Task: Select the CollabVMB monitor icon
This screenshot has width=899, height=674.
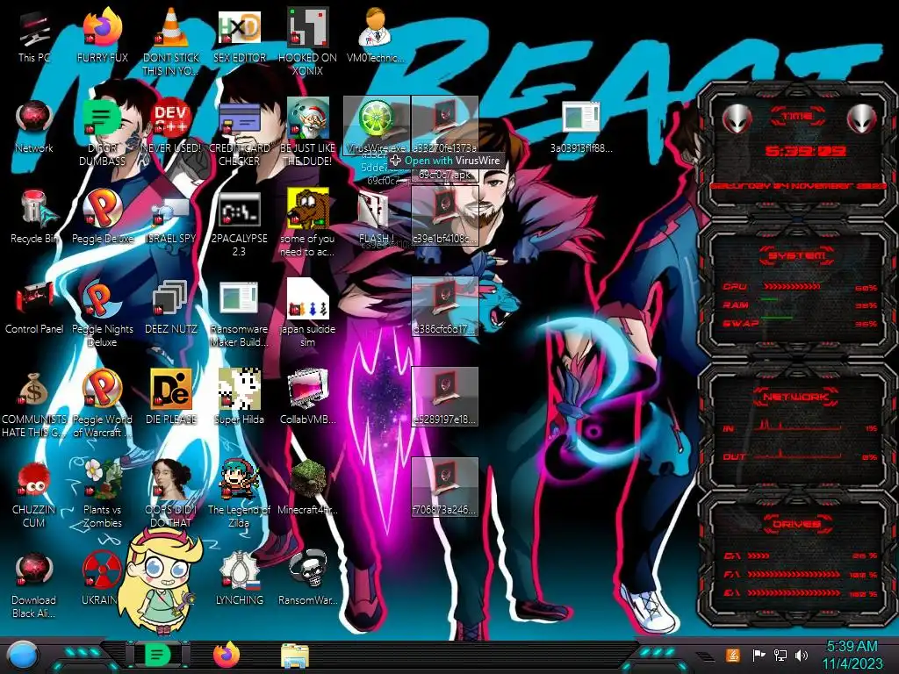Action: [x=307, y=398]
